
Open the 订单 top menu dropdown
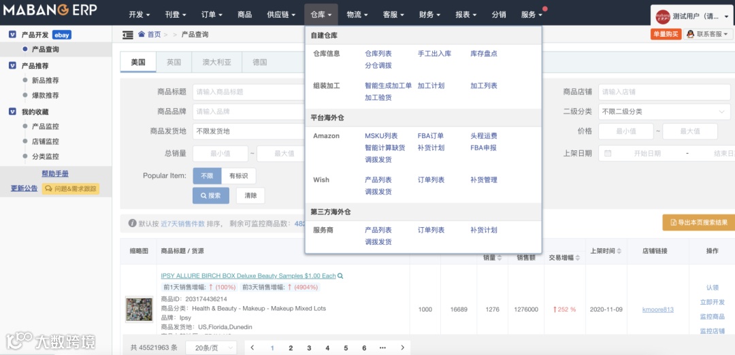[212, 14]
